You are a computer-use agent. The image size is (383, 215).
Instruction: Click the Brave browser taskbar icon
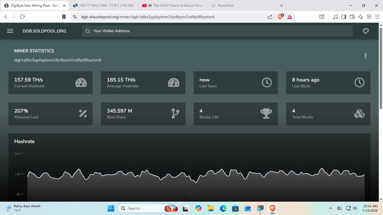pos(273,208)
